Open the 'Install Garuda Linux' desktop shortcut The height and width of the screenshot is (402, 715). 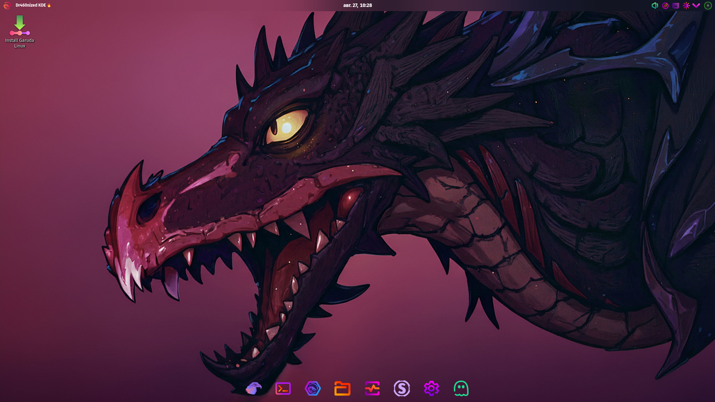20,32
